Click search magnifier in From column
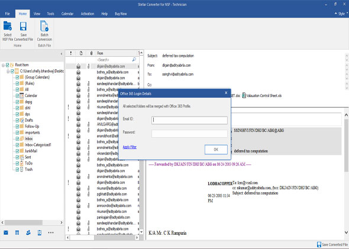Screen dimensions: 349x249 [134, 60]
